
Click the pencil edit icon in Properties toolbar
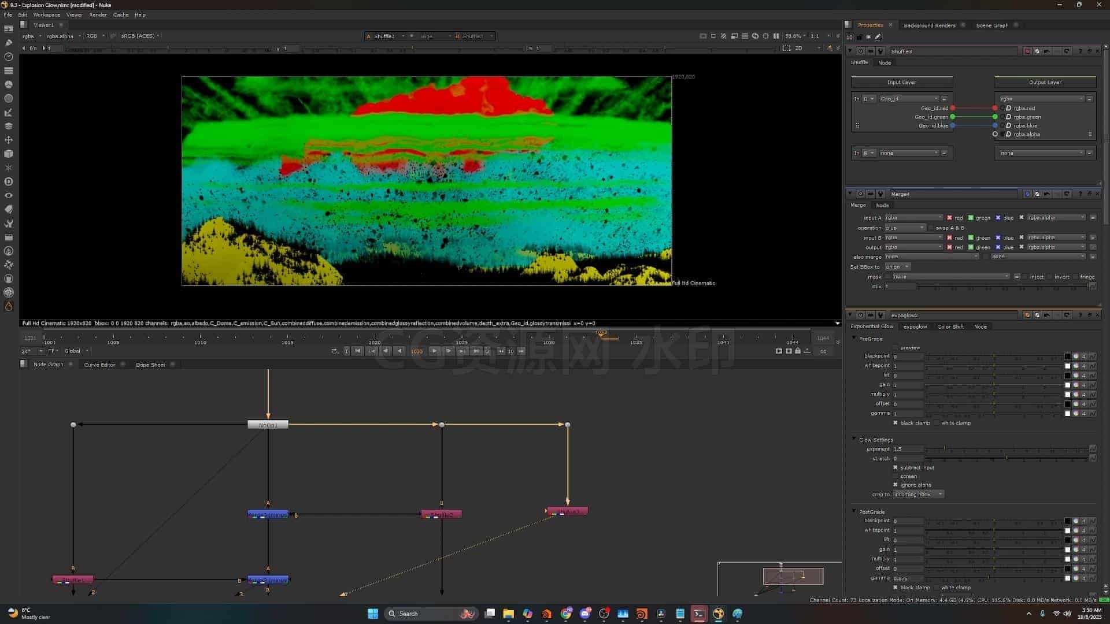[x=878, y=37]
